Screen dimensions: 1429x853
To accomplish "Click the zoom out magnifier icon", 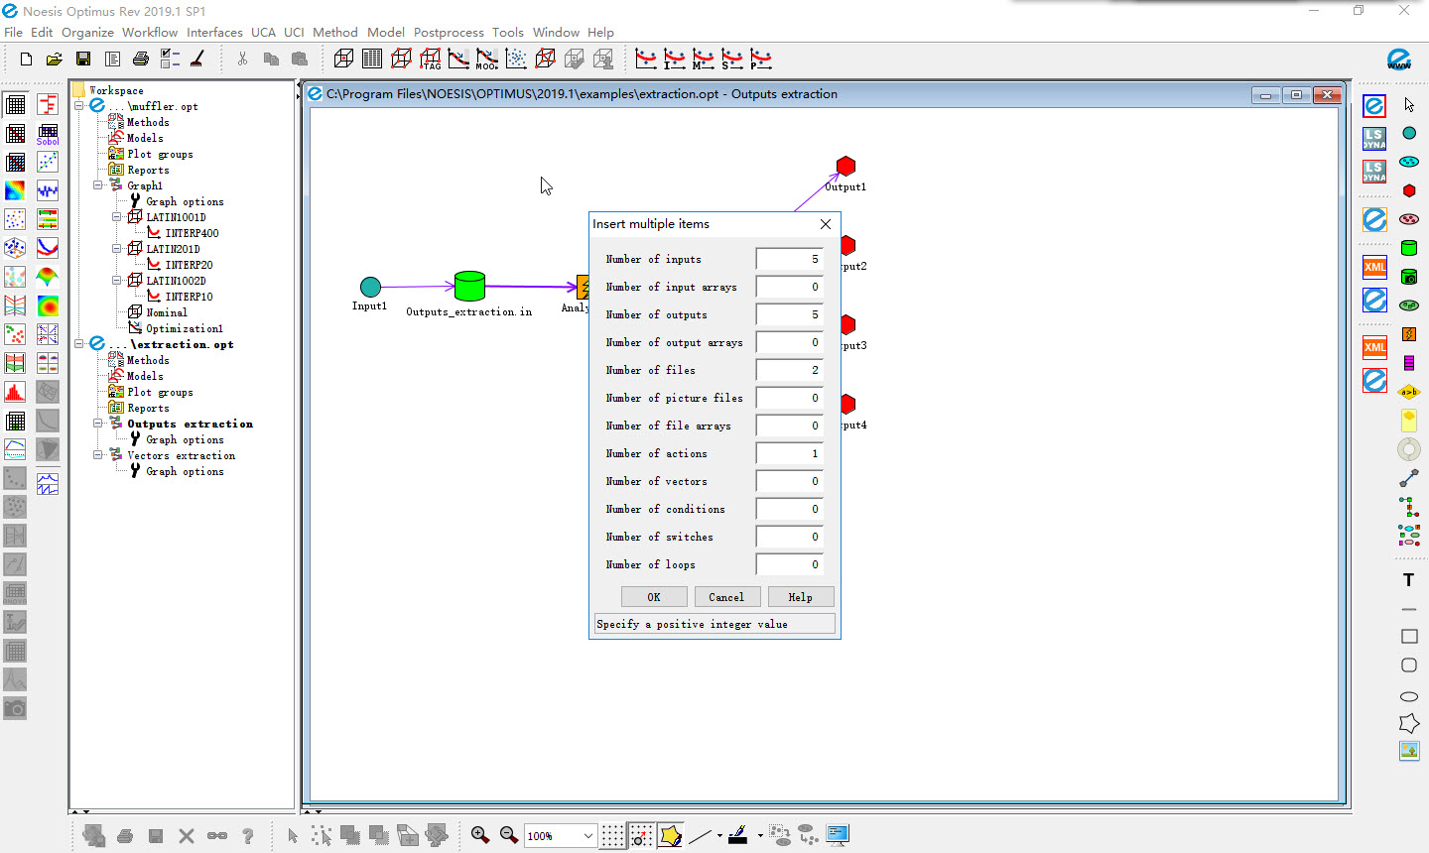I will click(509, 835).
